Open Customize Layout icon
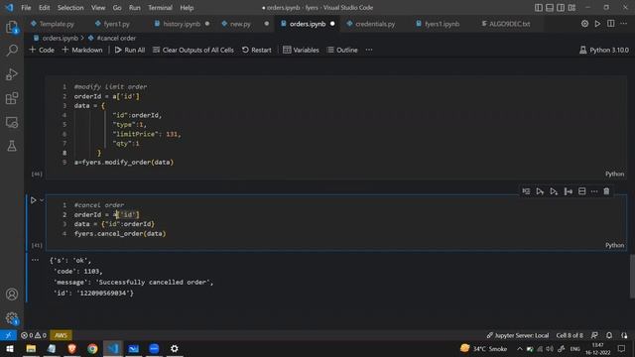 coord(571,8)
